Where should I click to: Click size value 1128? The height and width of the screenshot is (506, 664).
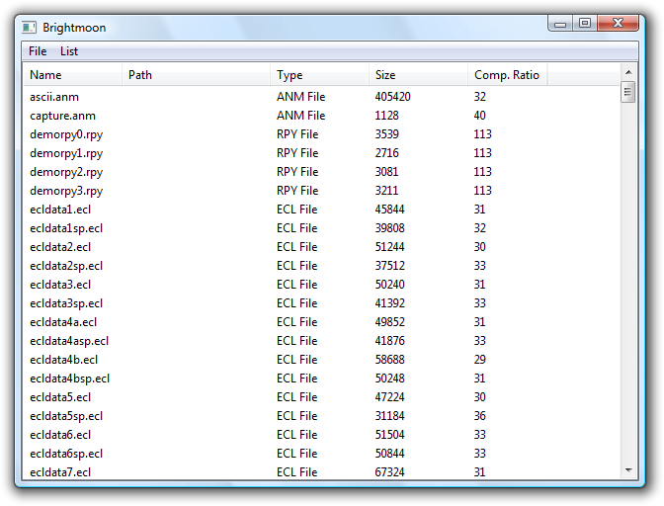click(386, 116)
